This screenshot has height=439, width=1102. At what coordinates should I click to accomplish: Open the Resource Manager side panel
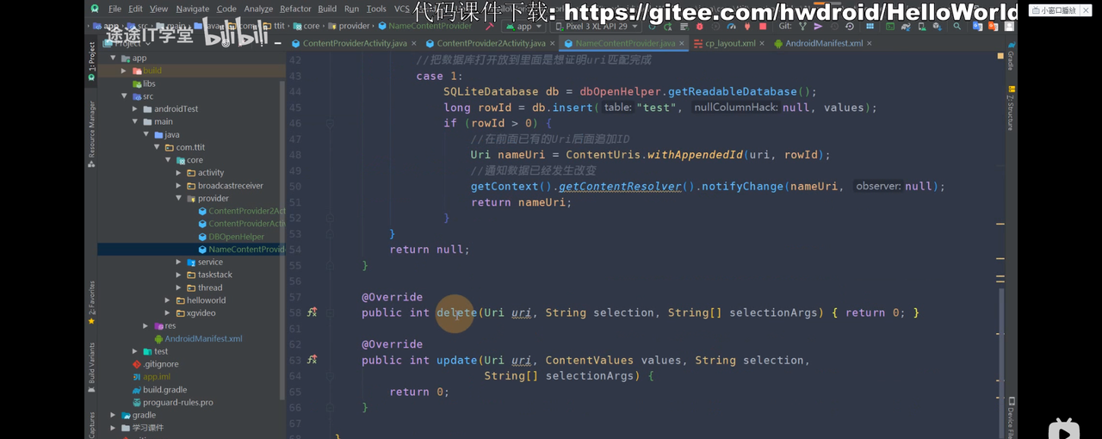click(x=91, y=133)
